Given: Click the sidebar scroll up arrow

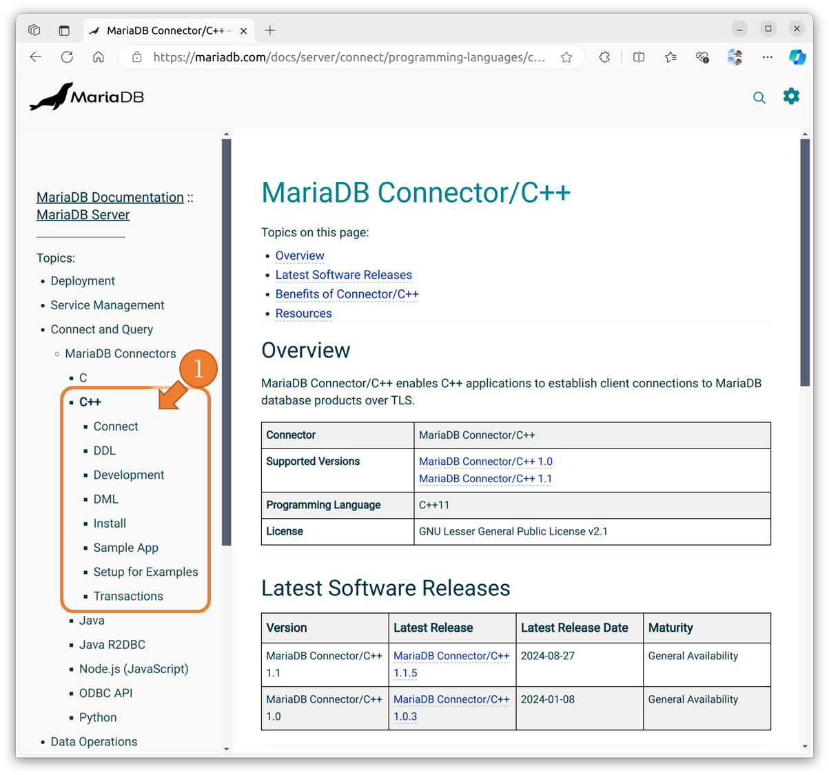Looking at the screenshot, I should [x=227, y=134].
